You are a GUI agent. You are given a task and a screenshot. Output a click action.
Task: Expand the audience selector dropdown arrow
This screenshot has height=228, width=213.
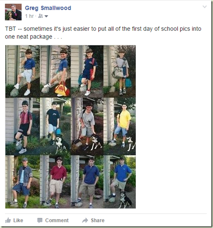[x=46, y=16]
